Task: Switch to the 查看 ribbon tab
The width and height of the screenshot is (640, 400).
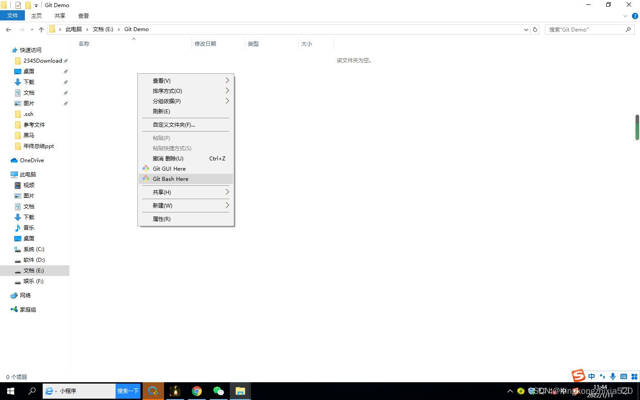Action: coord(84,16)
